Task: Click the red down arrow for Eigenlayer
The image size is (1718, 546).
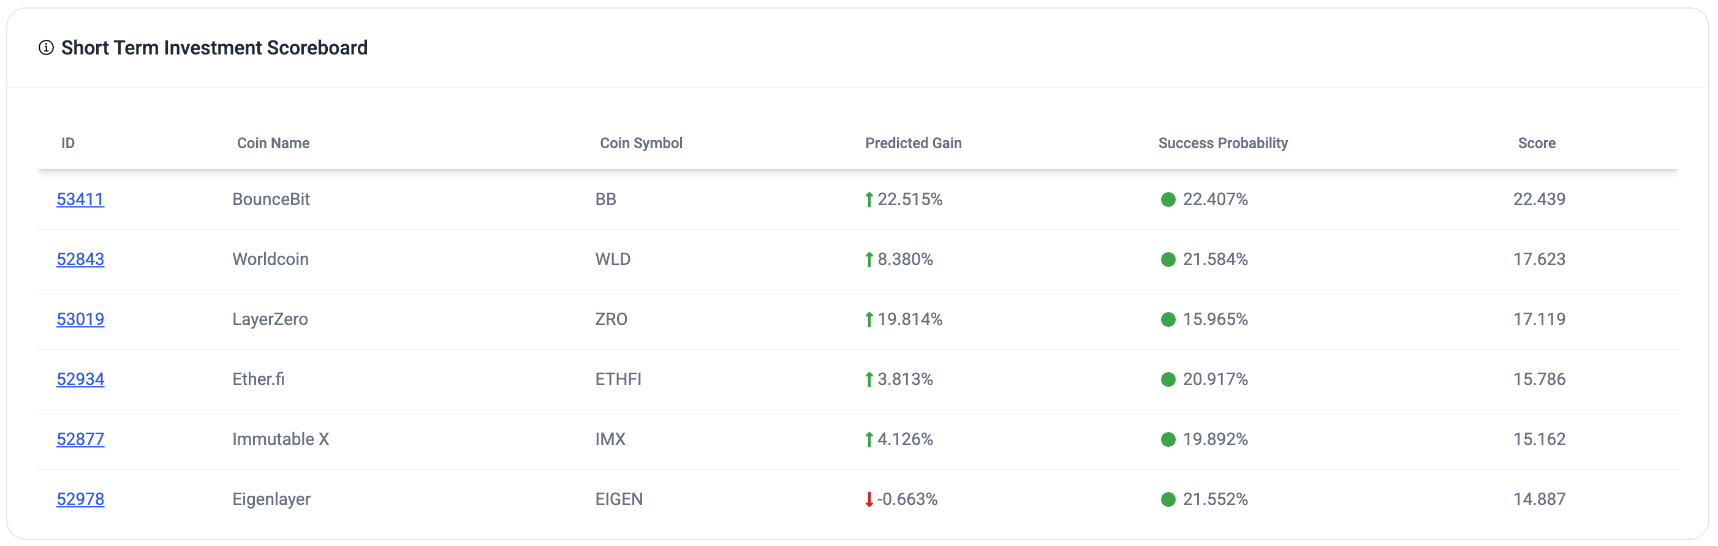Action: (x=869, y=499)
